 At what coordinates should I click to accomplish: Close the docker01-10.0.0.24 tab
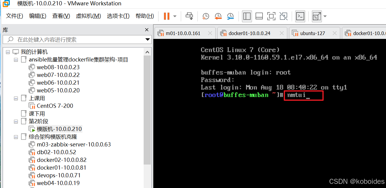coord(282,33)
